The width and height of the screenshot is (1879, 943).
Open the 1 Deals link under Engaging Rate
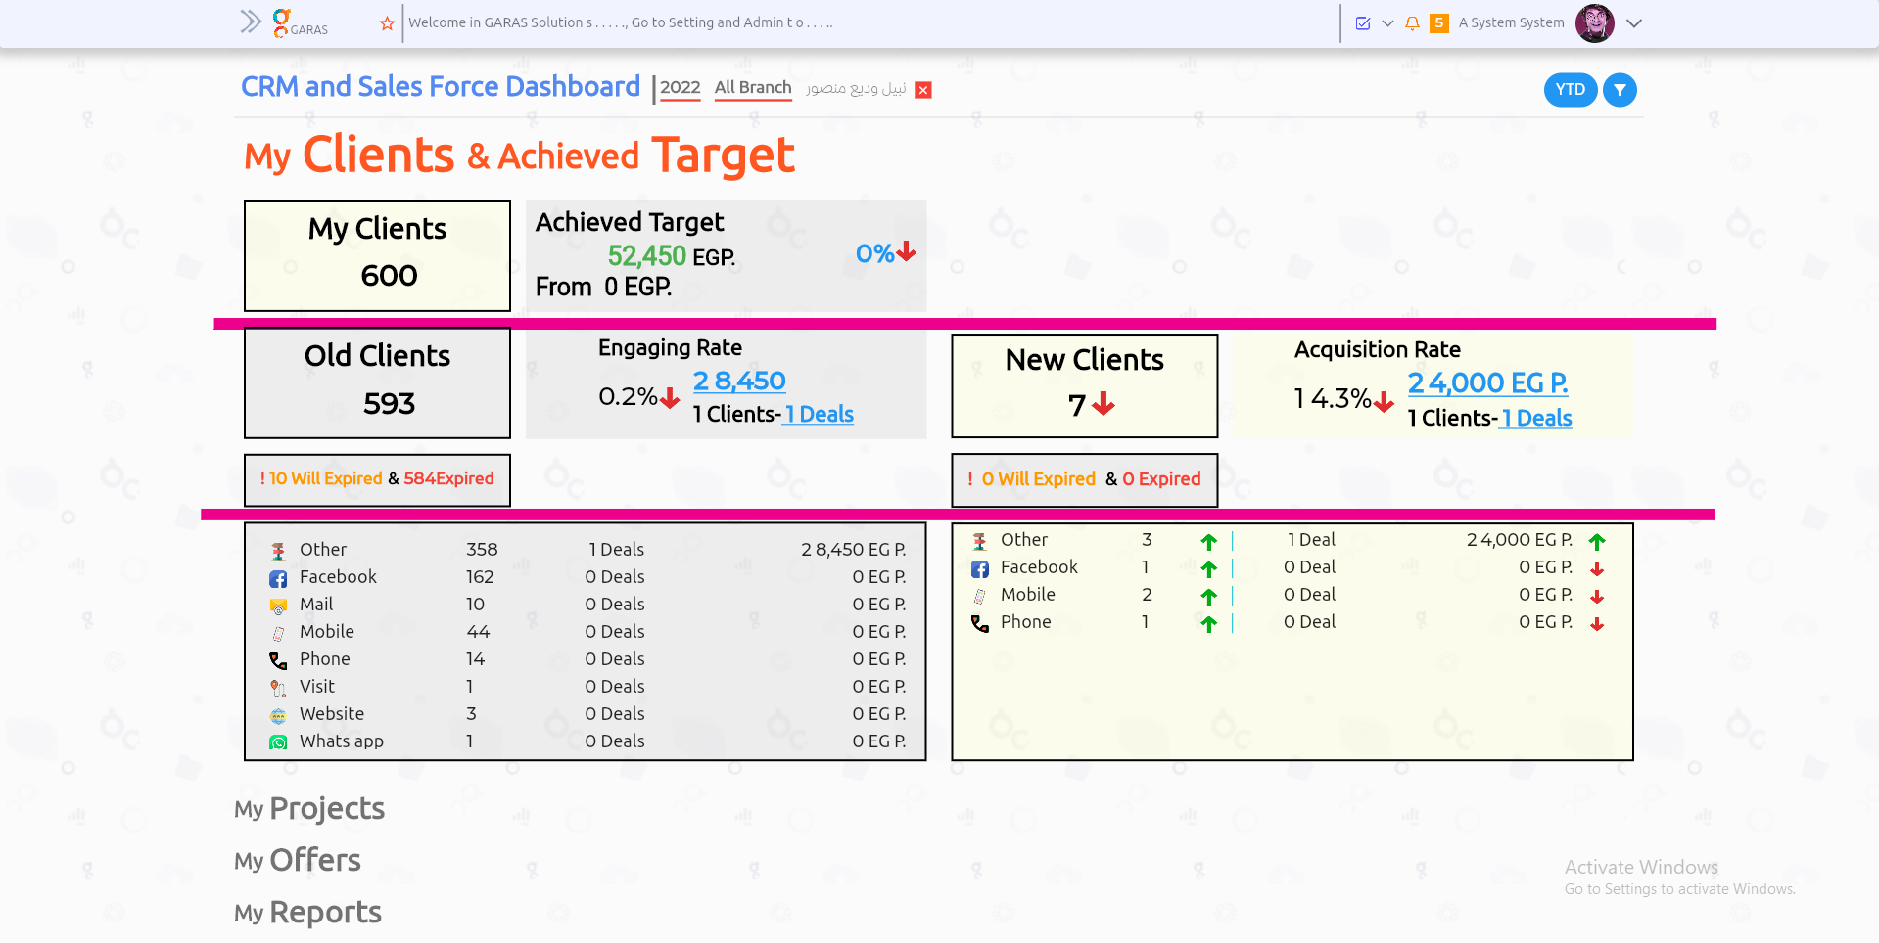(820, 415)
